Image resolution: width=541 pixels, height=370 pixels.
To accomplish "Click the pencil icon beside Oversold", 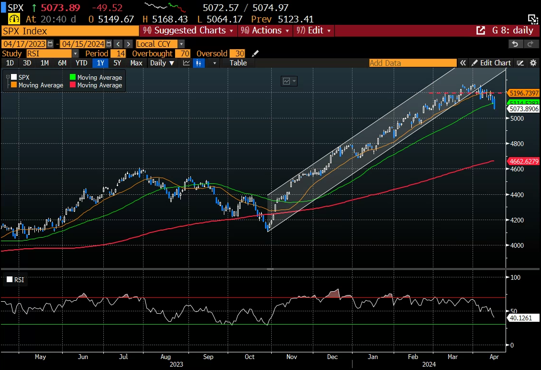I will pos(255,53).
